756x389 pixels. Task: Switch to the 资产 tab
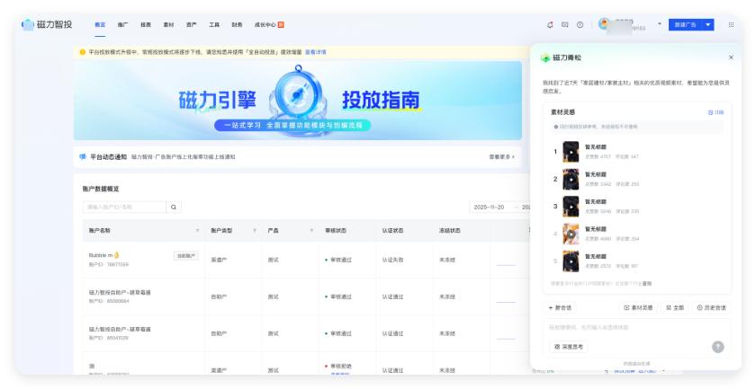pos(192,24)
